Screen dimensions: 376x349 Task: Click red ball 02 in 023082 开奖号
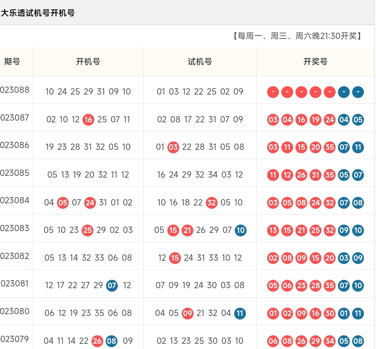click(273, 258)
